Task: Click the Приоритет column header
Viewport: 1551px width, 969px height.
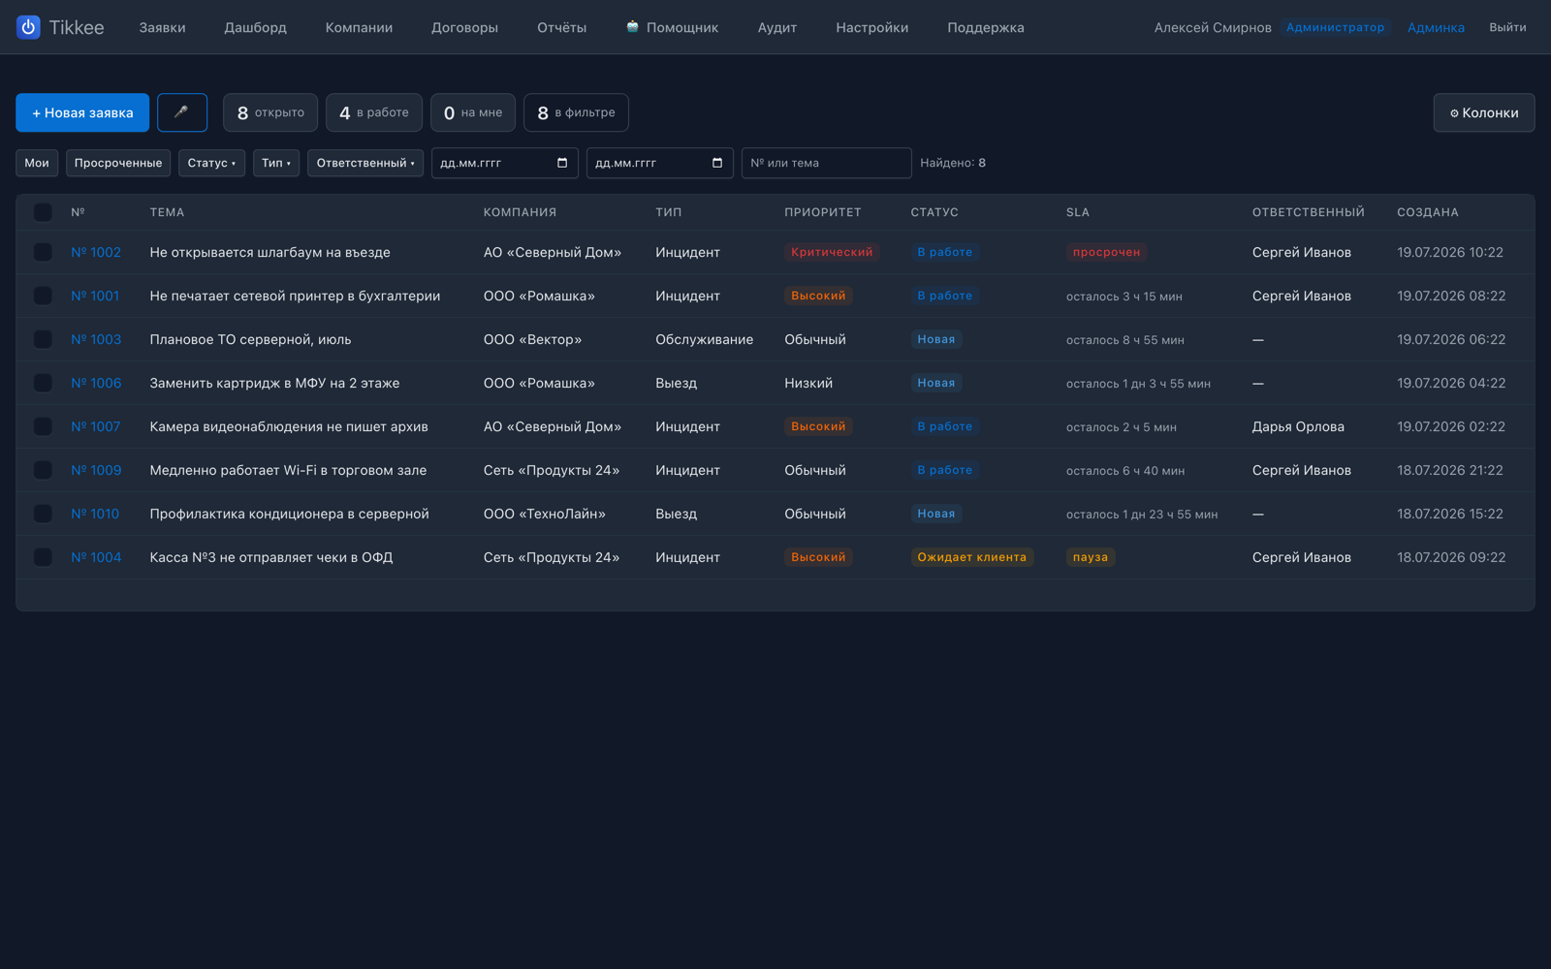Action: (x=823, y=212)
